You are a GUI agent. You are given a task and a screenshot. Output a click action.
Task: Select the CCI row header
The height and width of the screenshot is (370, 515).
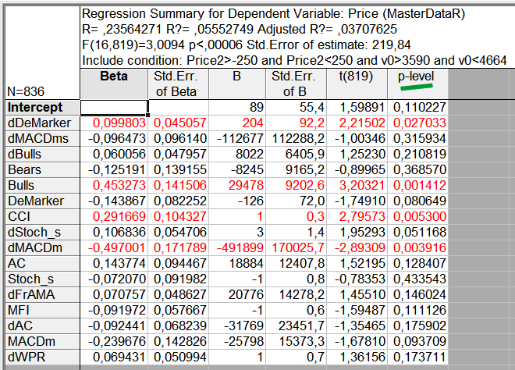click(x=42, y=216)
